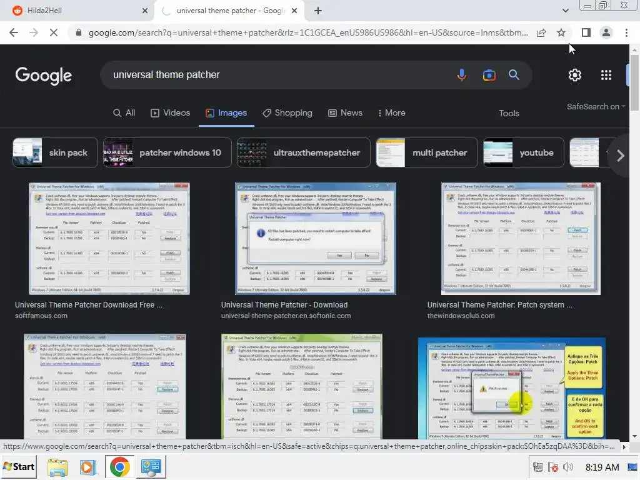640x480 pixels.
Task: Click softfamous.com source text
Action: pyautogui.click(x=41, y=316)
